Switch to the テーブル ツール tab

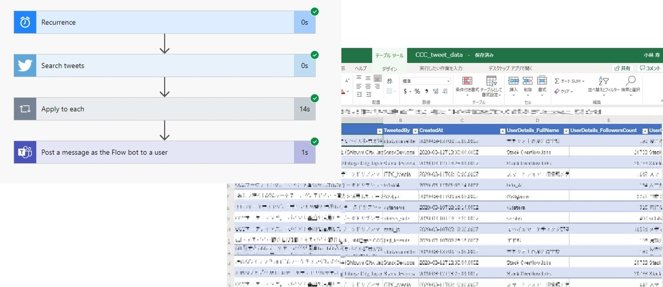point(389,55)
